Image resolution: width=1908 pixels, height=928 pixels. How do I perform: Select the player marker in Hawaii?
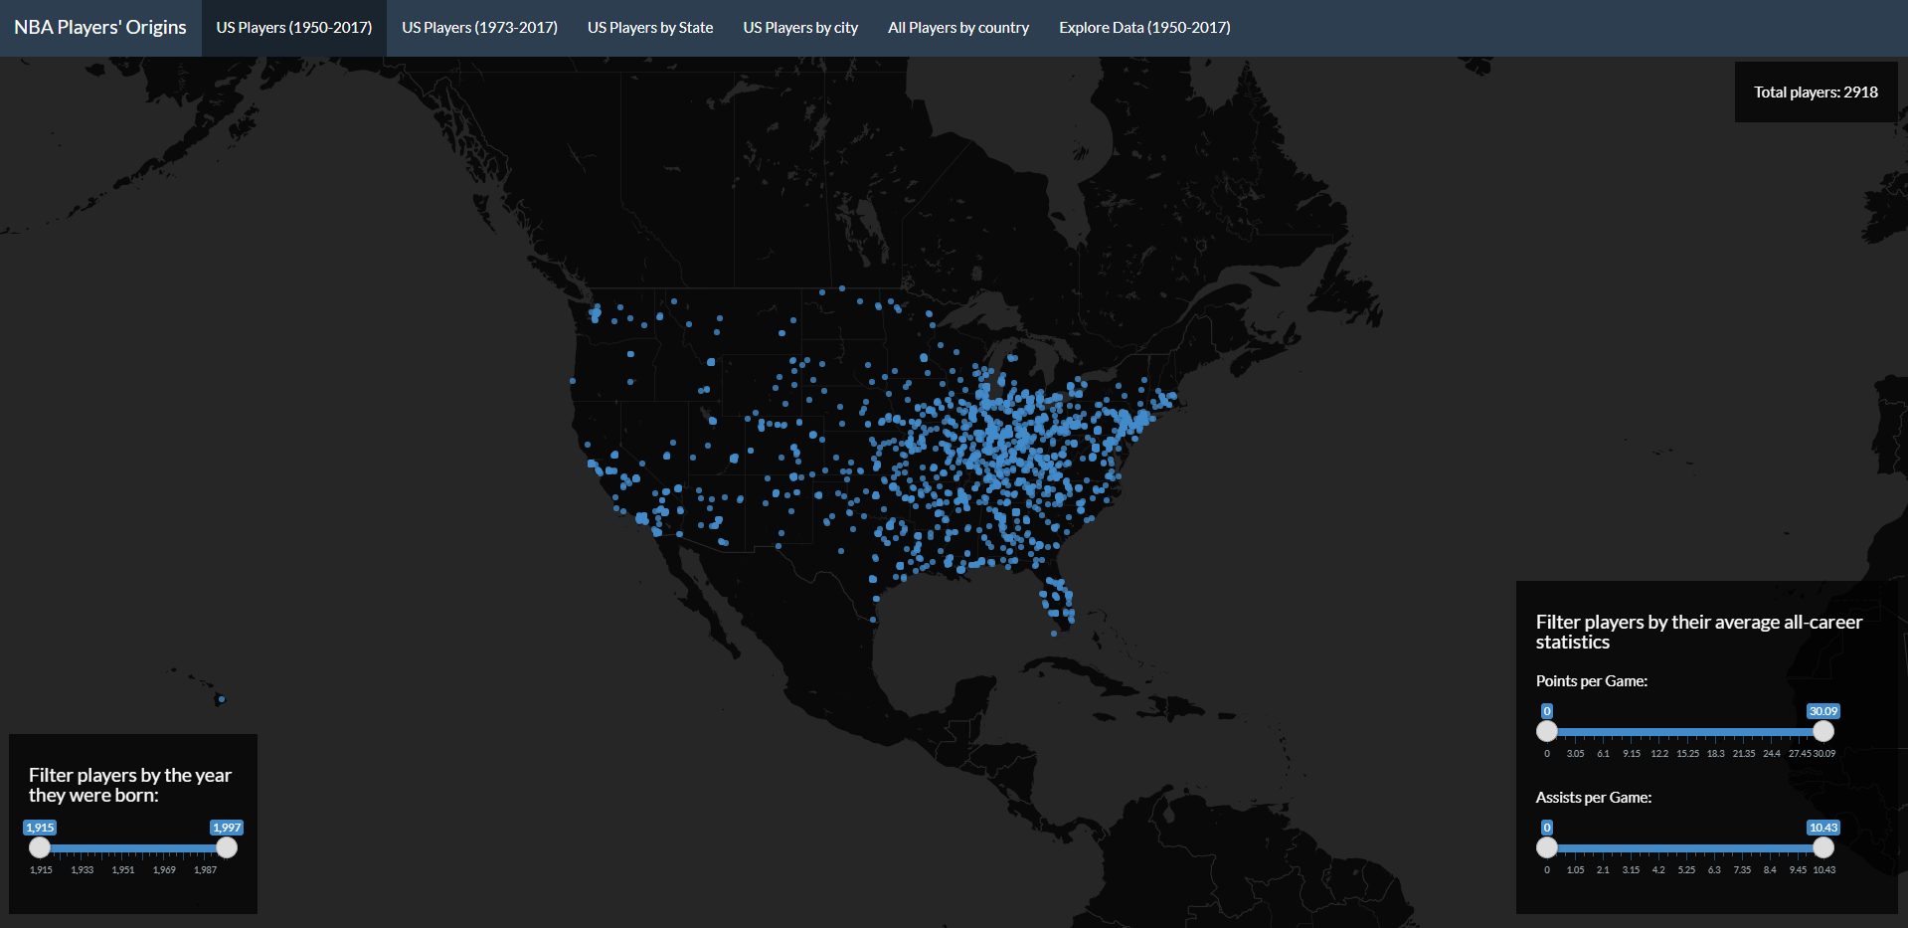[x=221, y=699]
